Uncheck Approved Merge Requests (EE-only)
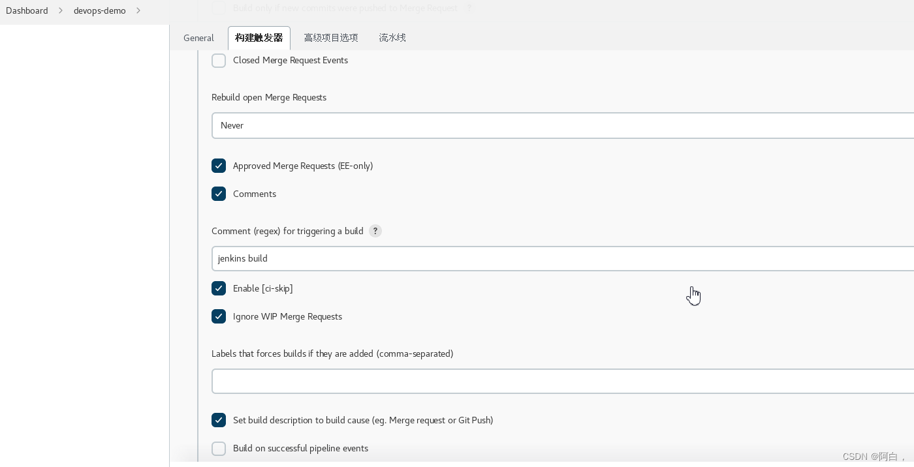Image resolution: width=914 pixels, height=467 pixels. click(x=219, y=166)
